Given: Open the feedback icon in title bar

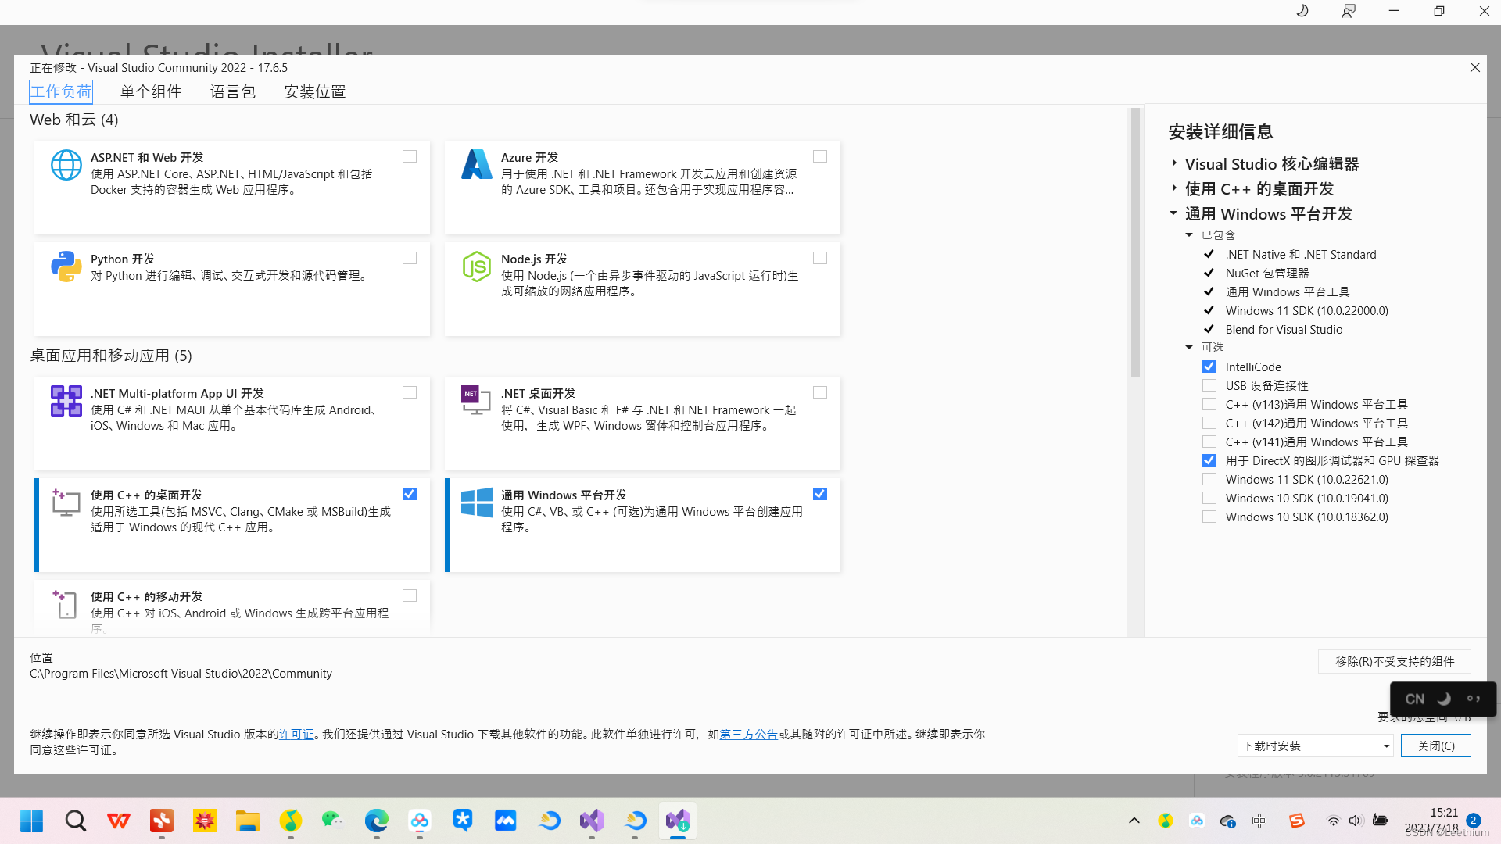Looking at the screenshot, I should click(1349, 11).
